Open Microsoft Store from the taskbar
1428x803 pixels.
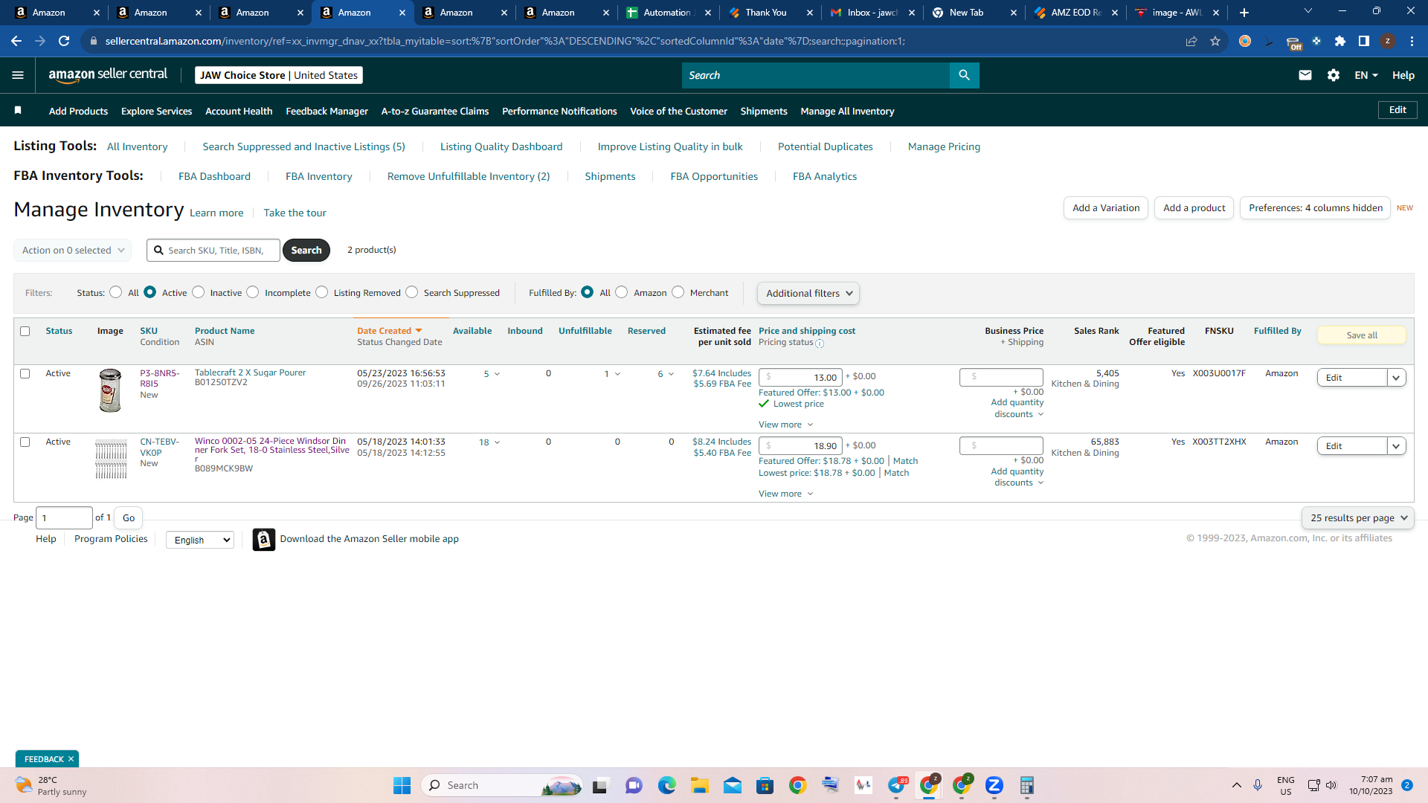[765, 785]
